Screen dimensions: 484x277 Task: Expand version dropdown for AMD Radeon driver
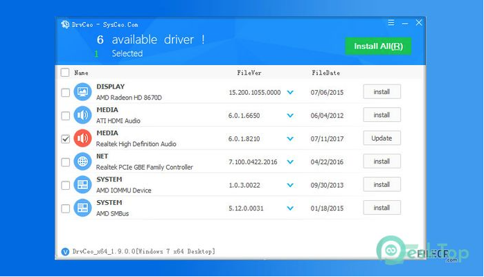pos(290,92)
